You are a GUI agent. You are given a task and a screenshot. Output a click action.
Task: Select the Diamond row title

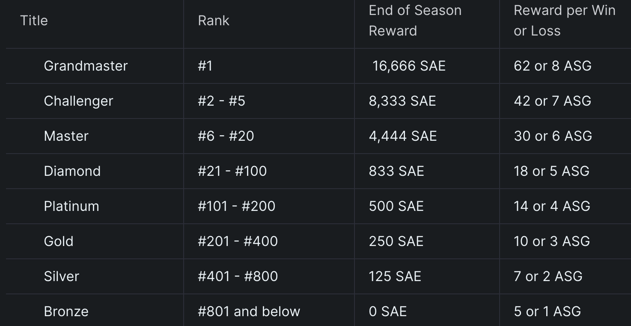point(72,171)
